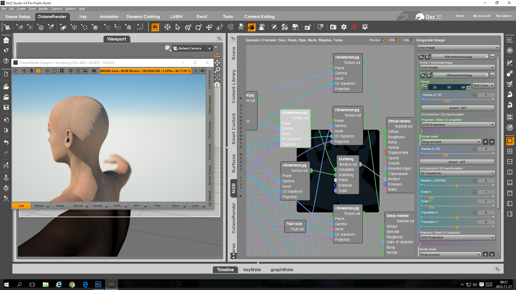Viewport: 516px width, 290px height.
Task: Disable the Grid checkbox
Action: [398, 40]
